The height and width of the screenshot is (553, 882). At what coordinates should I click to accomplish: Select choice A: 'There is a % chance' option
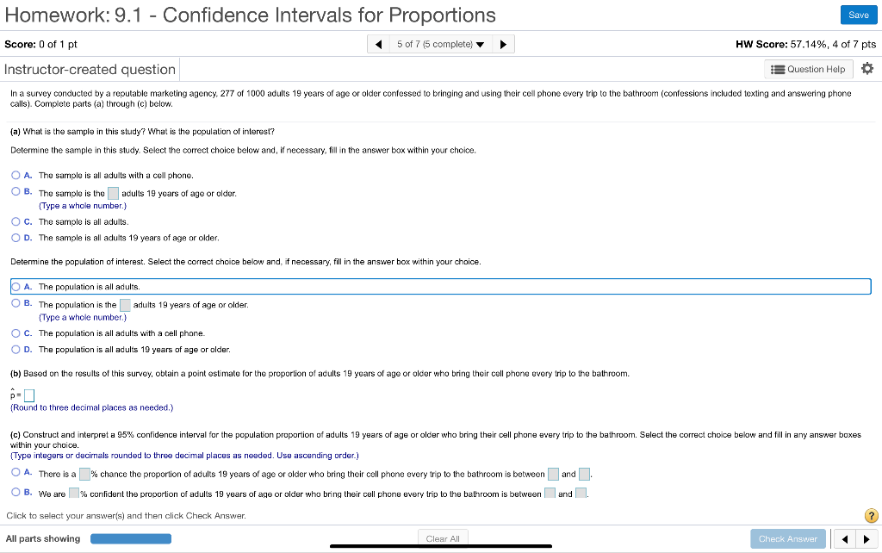[x=15, y=473]
